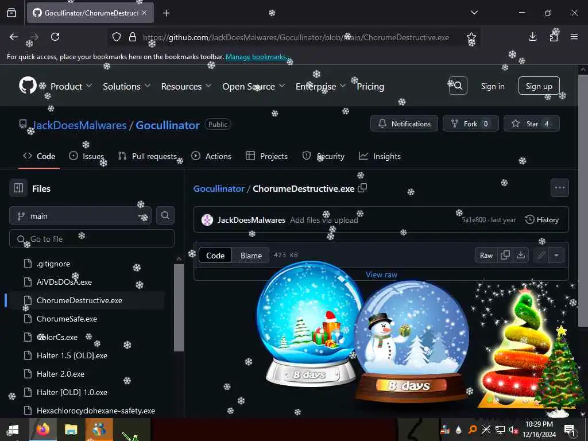
Task: Close the Gocullinator tab
Action: (144, 13)
